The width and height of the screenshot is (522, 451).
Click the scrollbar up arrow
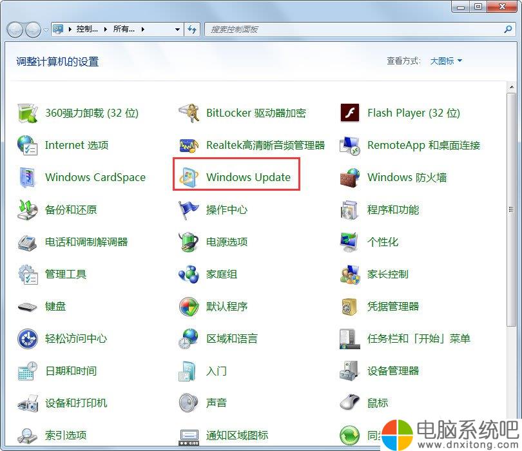tap(511, 87)
